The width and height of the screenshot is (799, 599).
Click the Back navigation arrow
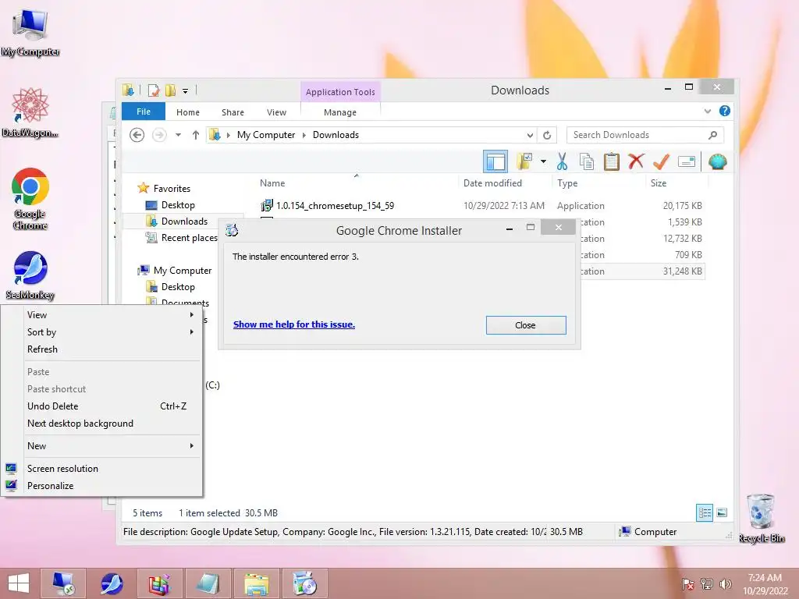pos(137,135)
